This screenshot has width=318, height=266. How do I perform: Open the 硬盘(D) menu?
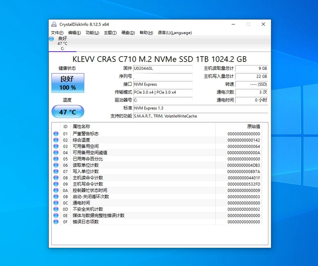[128, 33]
